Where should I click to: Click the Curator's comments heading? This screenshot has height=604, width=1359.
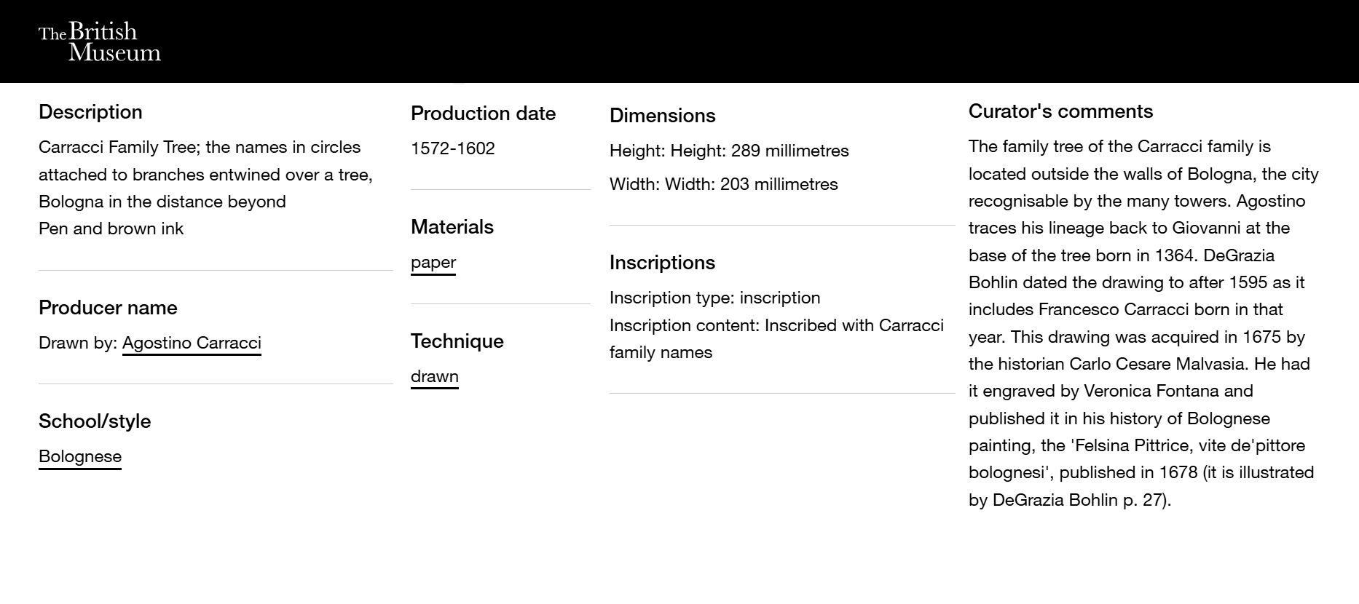[x=1060, y=111]
